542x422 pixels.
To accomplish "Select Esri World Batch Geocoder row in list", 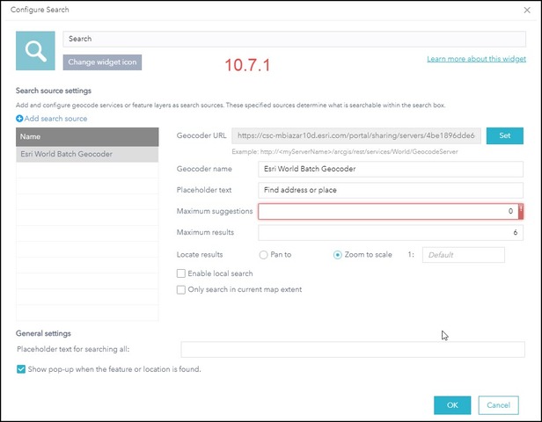I will pyautogui.click(x=87, y=155).
